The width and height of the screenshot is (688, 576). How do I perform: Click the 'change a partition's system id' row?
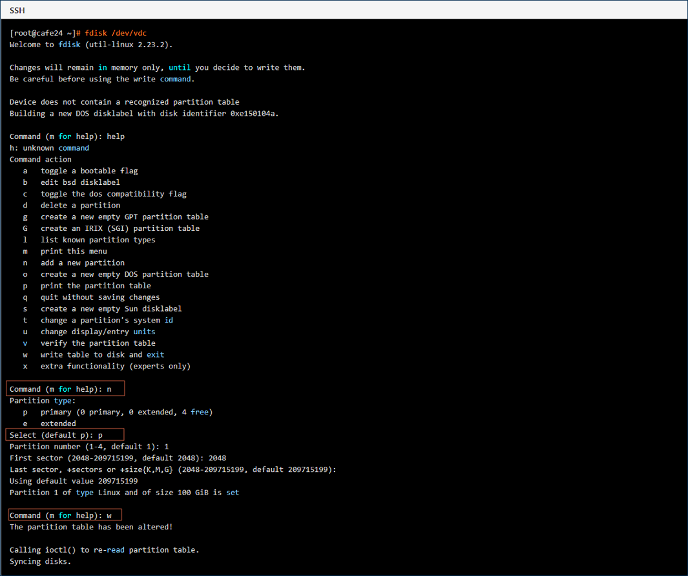pyautogui.click(x=98, y=320)
